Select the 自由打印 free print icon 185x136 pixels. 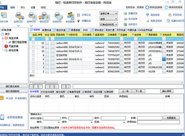point(58,16)
